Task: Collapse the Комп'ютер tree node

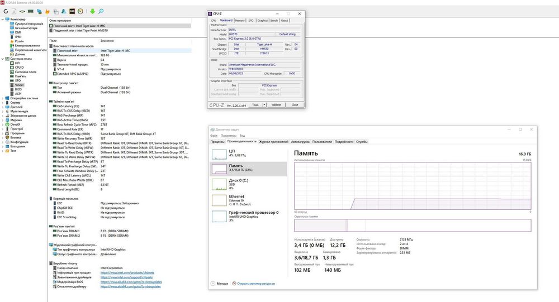Action: tap(2, 19)
